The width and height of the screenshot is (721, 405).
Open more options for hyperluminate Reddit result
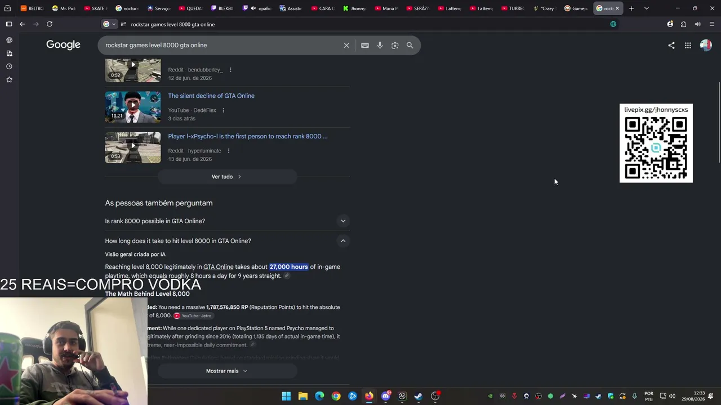click(x=229, y=151)
